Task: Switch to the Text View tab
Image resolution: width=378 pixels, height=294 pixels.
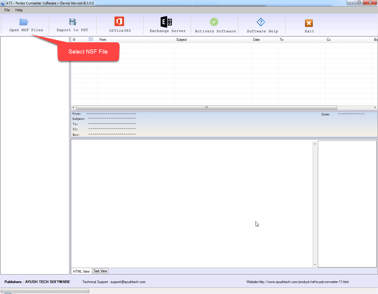Action: coord(100,271)
